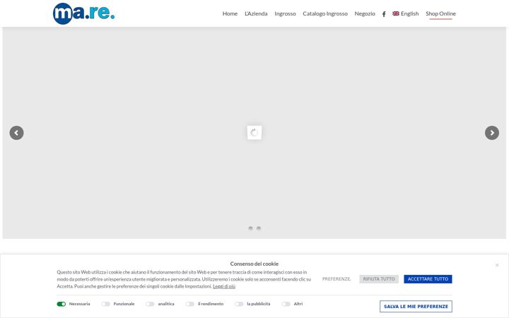Click RIFIUTA TUTTO button
Image resolution: width=509 pixels, height=318 pixels.
pos(379,279)
